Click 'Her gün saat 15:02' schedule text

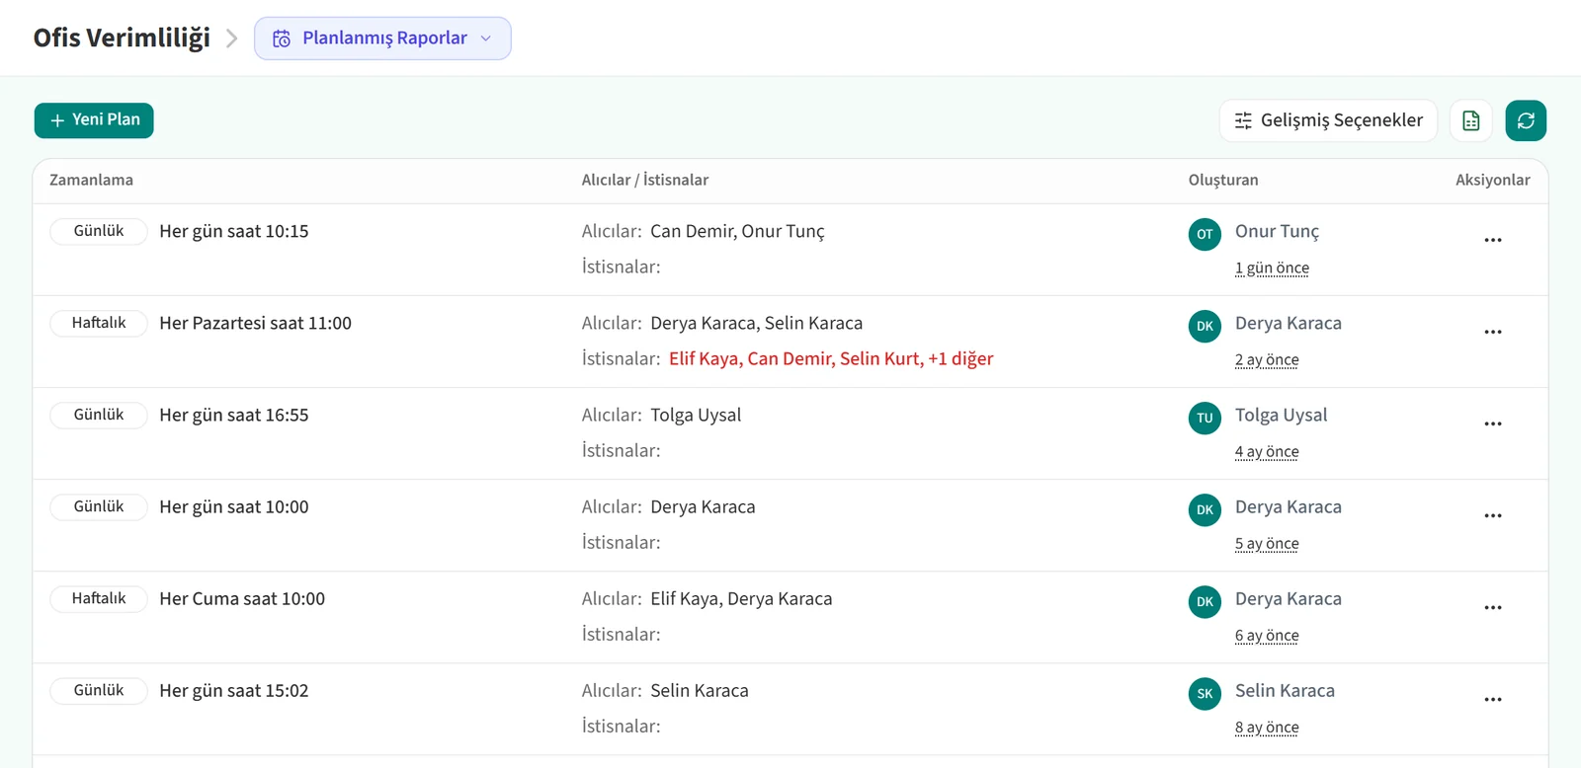coord(234,691)
